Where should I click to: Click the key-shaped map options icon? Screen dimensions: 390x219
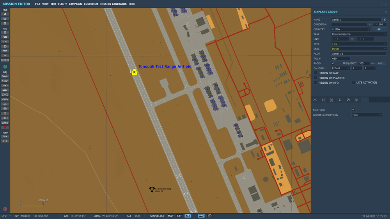(5, 136)
